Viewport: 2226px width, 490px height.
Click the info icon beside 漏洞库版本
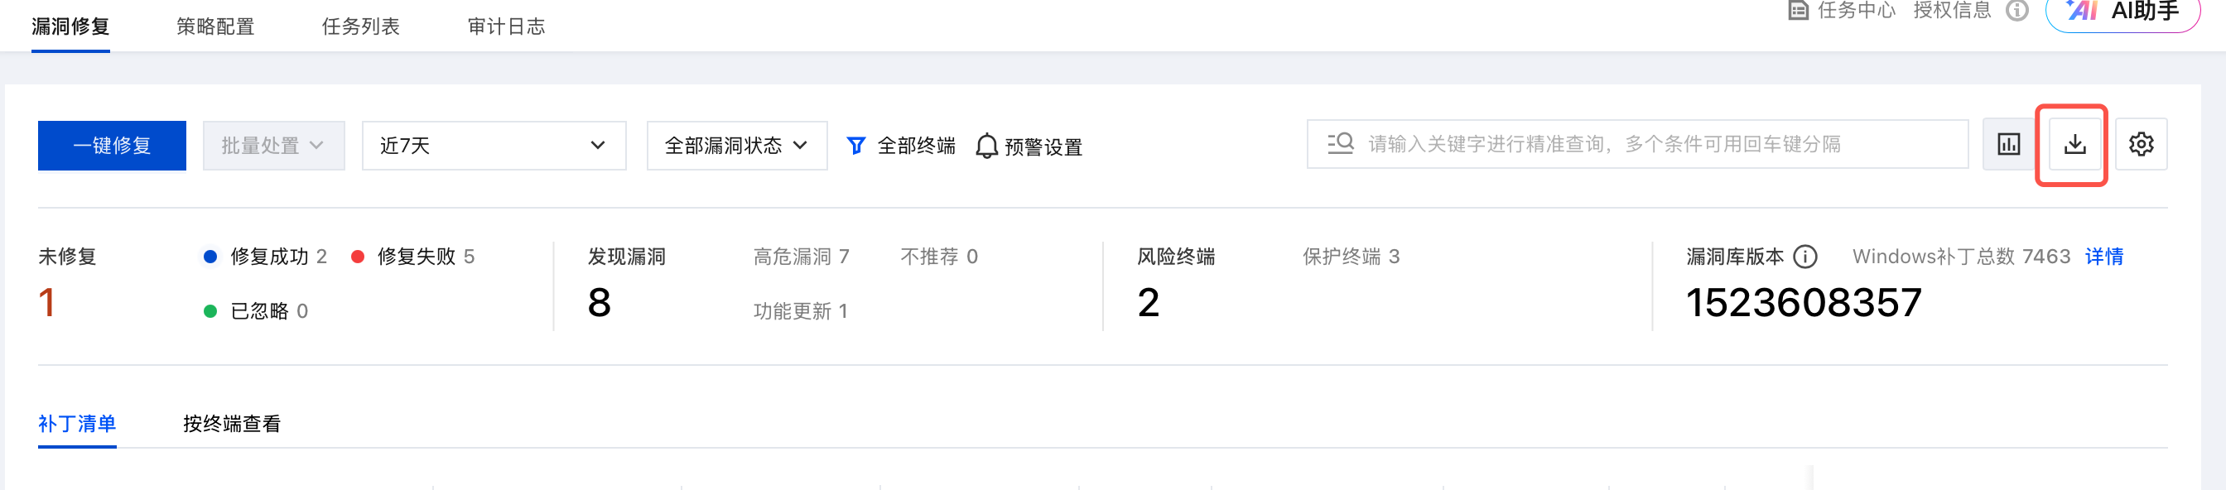point(1805,257)
